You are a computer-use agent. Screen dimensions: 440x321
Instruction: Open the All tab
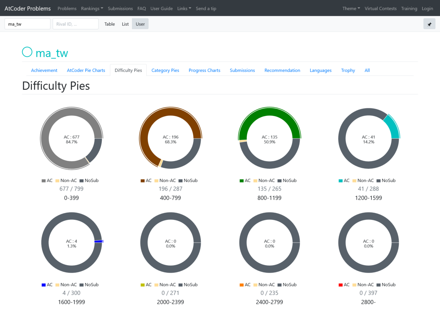pyautogui.click(x=367, y=70)
